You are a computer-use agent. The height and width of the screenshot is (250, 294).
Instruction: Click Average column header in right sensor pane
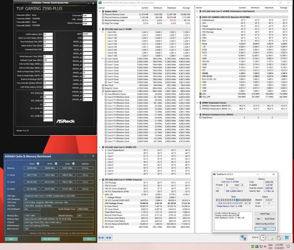tap(283, 8)
